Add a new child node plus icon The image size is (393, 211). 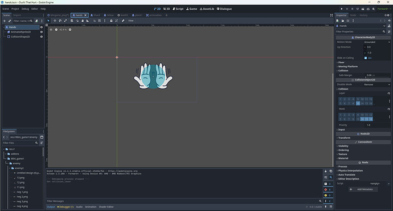[4, 21]
